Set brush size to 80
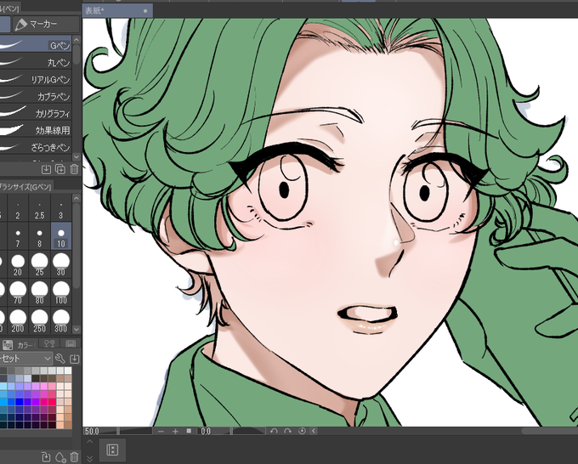Screen dimensions: 578x464 [x=39, y=292]
